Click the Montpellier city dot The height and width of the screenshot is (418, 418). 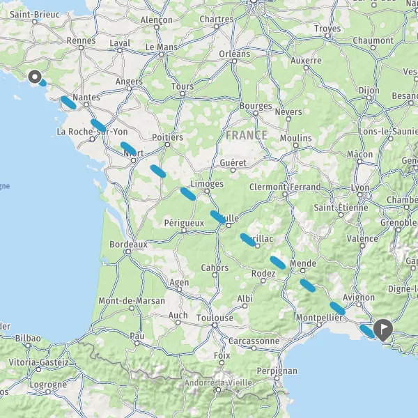319,325
